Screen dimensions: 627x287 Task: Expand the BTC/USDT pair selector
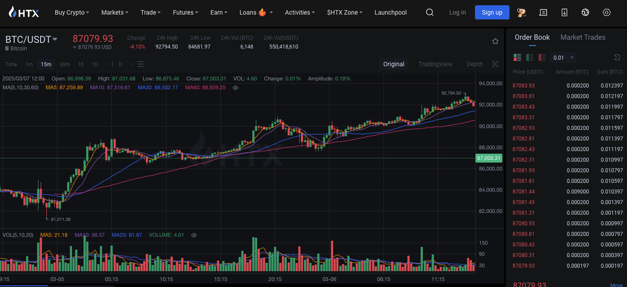click(x=55, y=40)
